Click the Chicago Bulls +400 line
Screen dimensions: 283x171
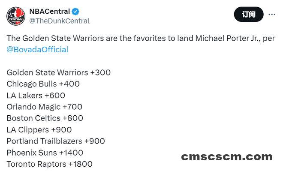coord(43,84)
